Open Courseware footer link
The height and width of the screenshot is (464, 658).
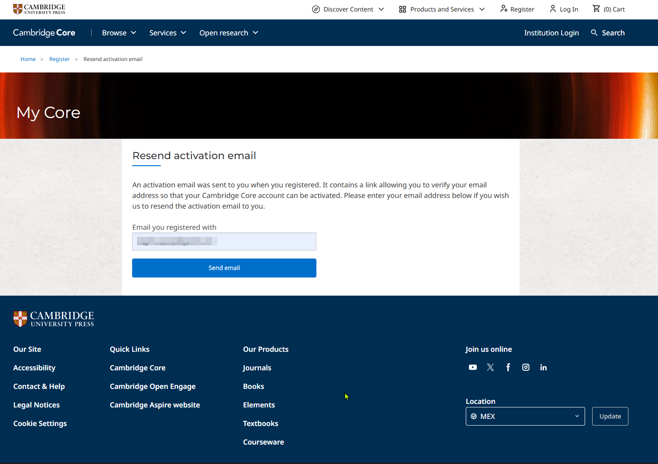point(263,442)
